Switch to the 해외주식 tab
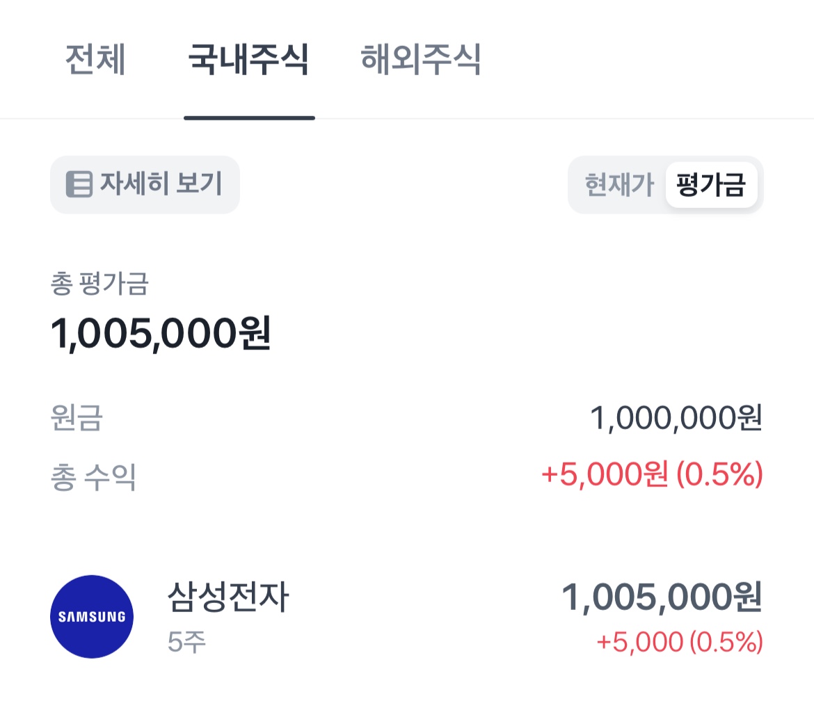This screenshot has height=708, width=814. (421, 60)
